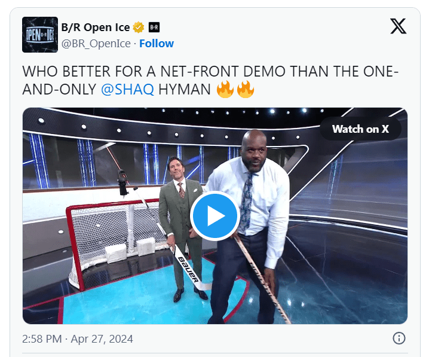Click the @BR_OpenIce handle
429x357 pixels.
click(x=96, y=44)
